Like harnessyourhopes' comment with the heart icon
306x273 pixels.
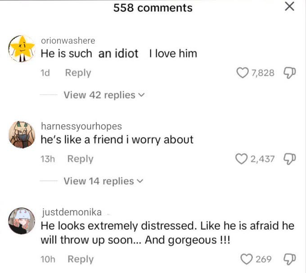coord(241,159)
